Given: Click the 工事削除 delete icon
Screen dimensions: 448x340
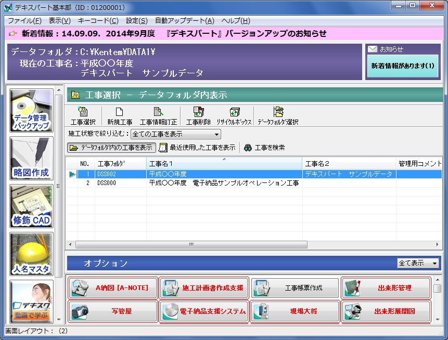Looking at the screenshot, I should click(198, 115).
